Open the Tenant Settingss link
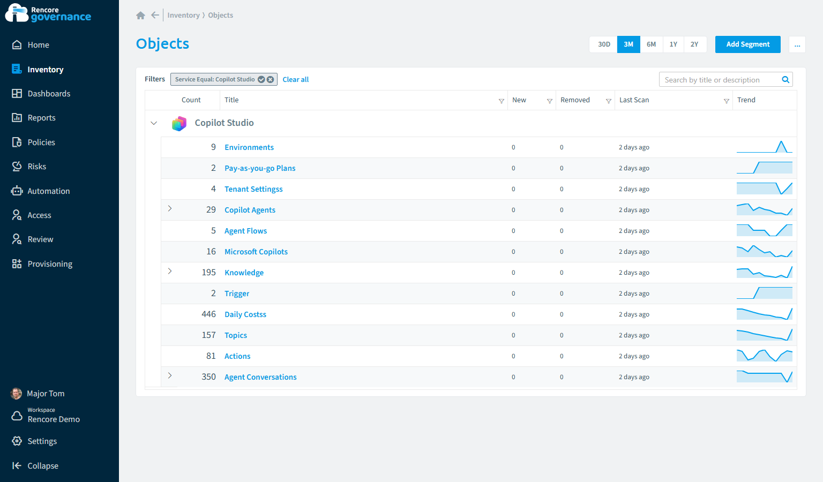The height and width of the screenshot is (482, 823). (x=253, y=189)
